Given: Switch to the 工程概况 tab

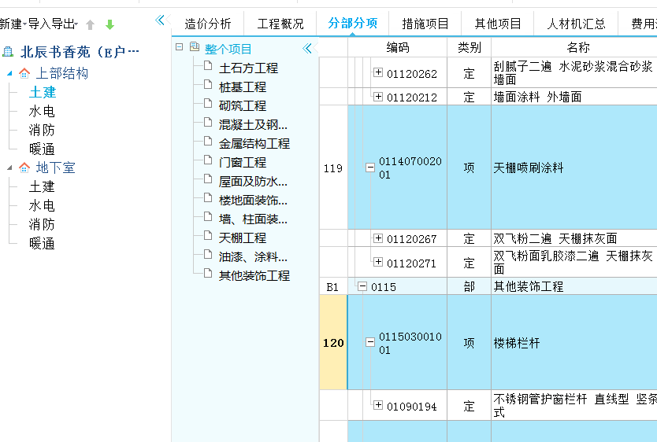Looking at the screenshot, I should click(280, 24).
